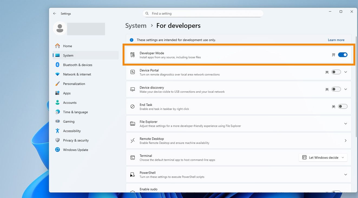Viewport: 358px width, 198px height.
Task: Click the Find a setting search box
Action: 203,14
